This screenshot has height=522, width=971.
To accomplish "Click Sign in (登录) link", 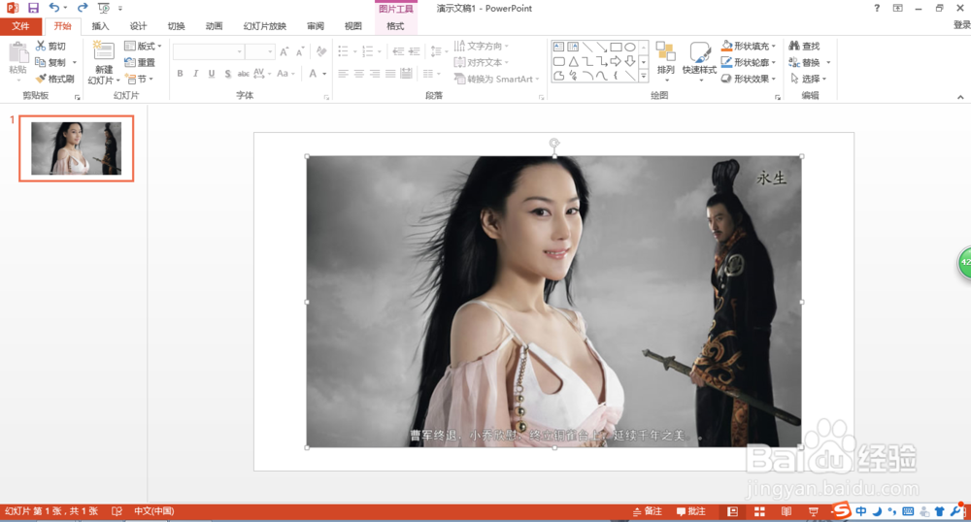I will [961, 24].
